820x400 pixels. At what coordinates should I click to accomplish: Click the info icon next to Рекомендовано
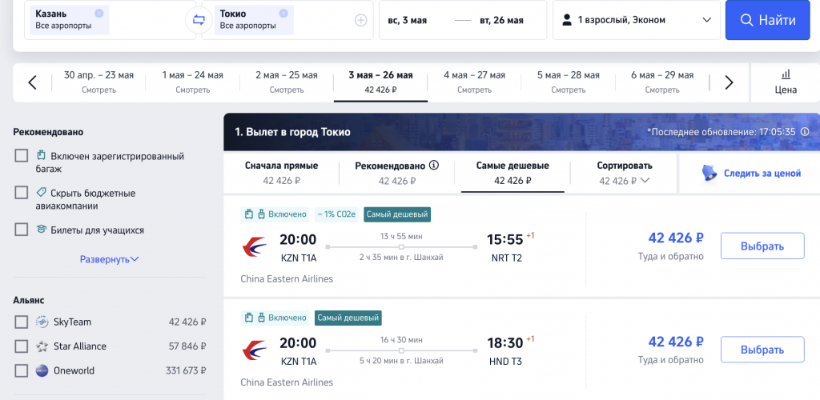pyautogui.click(x=433, y=165)
